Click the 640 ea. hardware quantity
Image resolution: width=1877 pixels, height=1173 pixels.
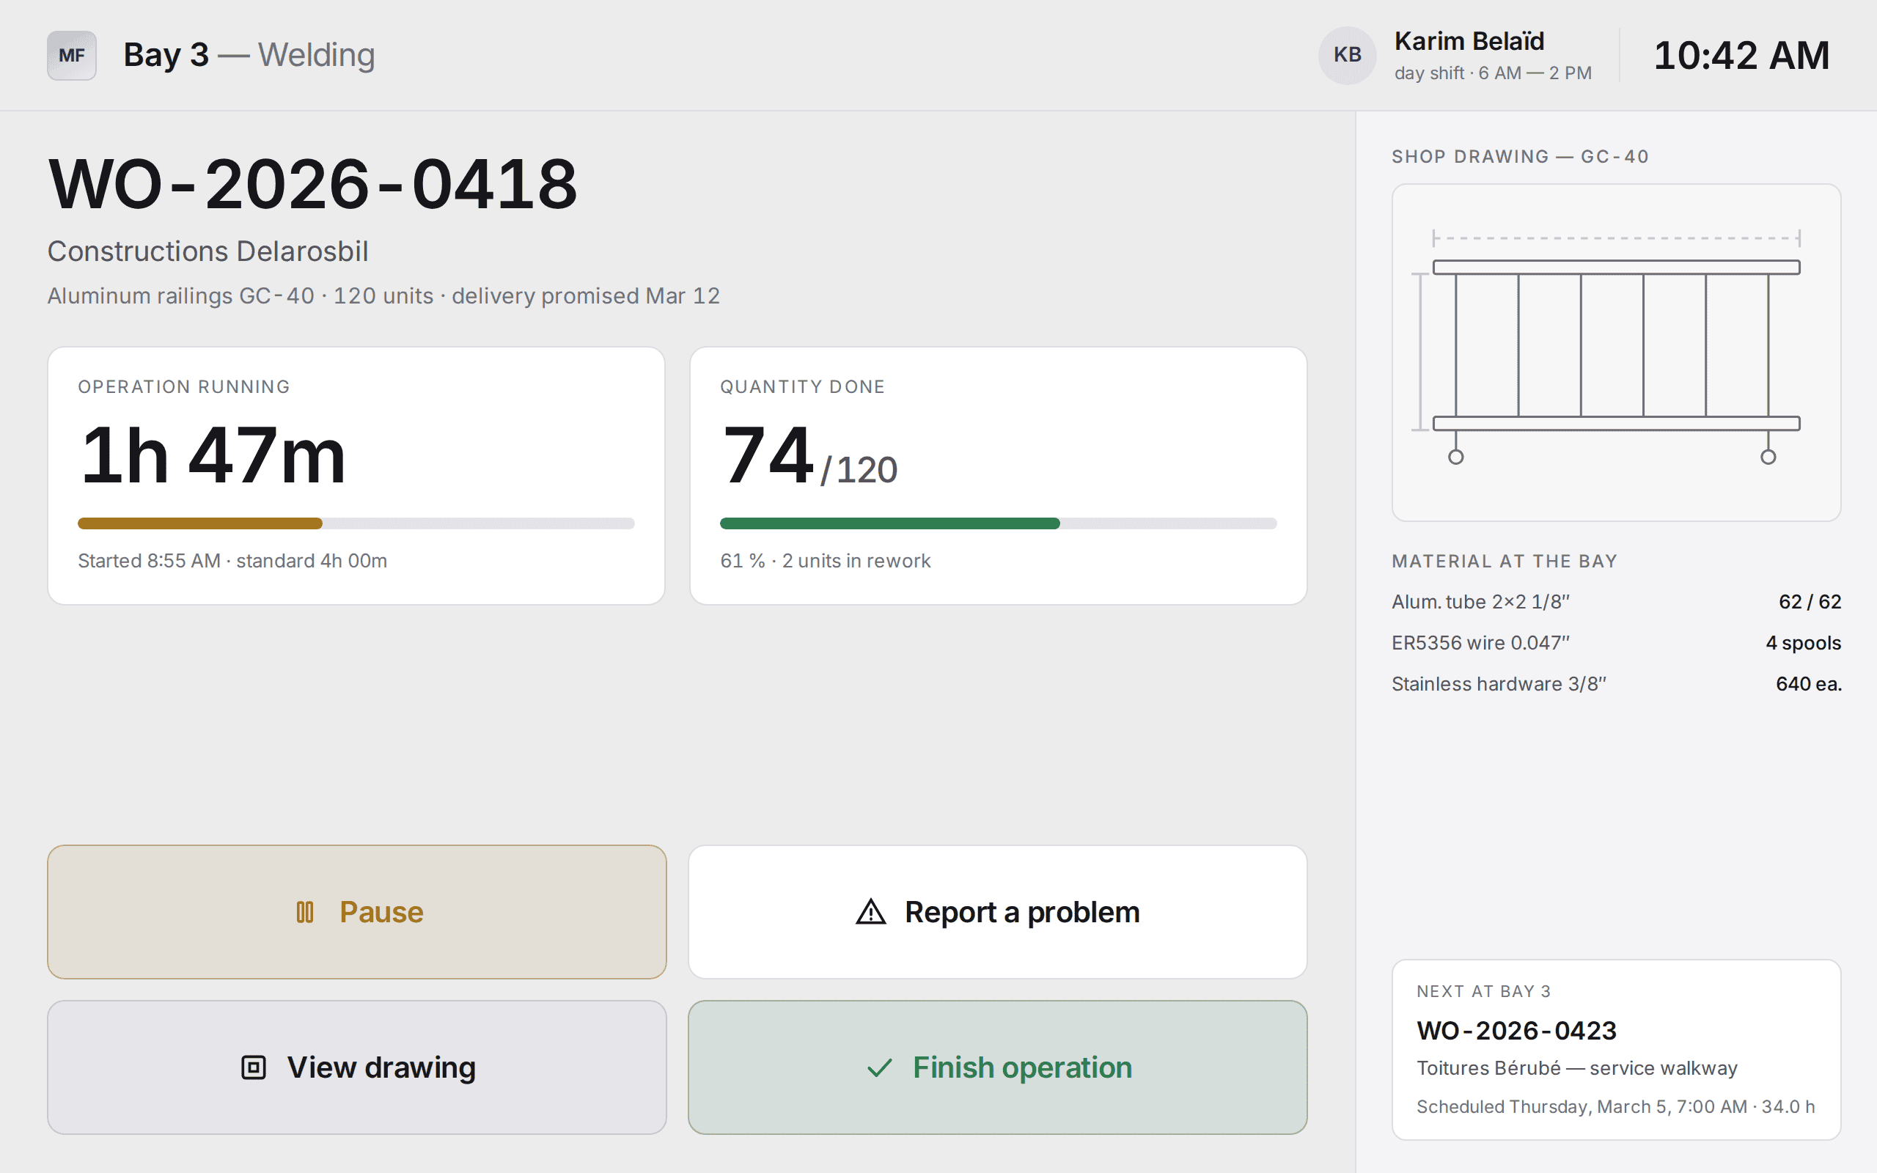pyautogui.click(x=1809, y=684)
